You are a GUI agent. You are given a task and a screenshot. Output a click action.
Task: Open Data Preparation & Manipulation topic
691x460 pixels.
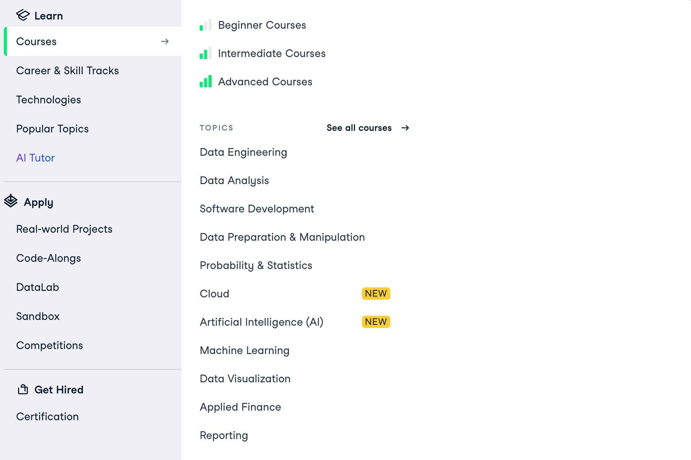282,237
